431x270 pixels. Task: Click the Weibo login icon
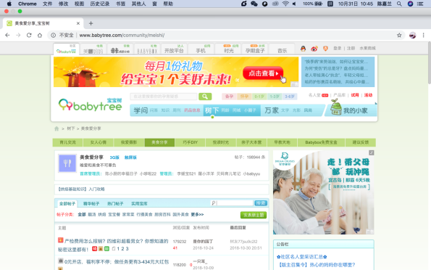tap(314, 49)
